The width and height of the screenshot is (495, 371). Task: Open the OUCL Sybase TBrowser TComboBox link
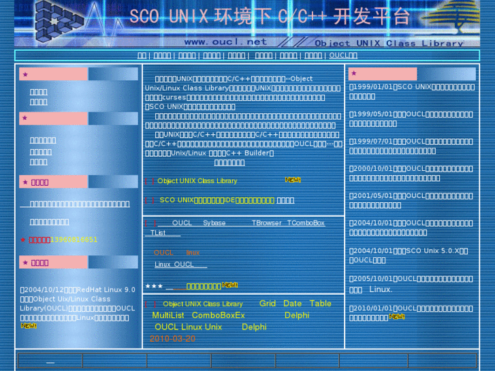point(242,223)
